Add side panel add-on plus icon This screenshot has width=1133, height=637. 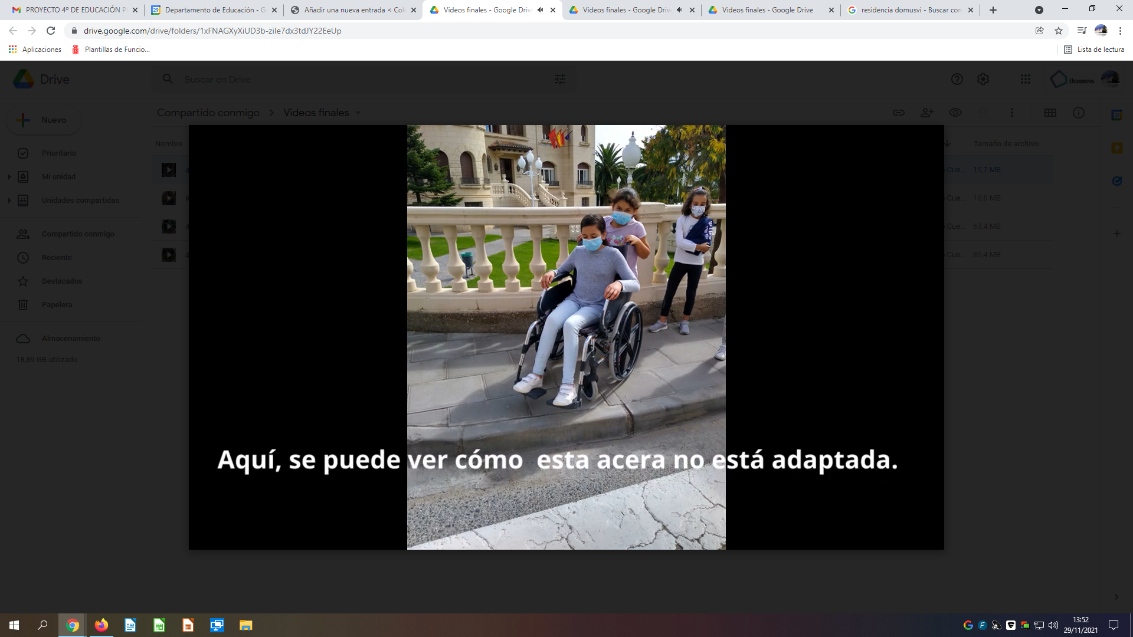[x=1117, y=234]
